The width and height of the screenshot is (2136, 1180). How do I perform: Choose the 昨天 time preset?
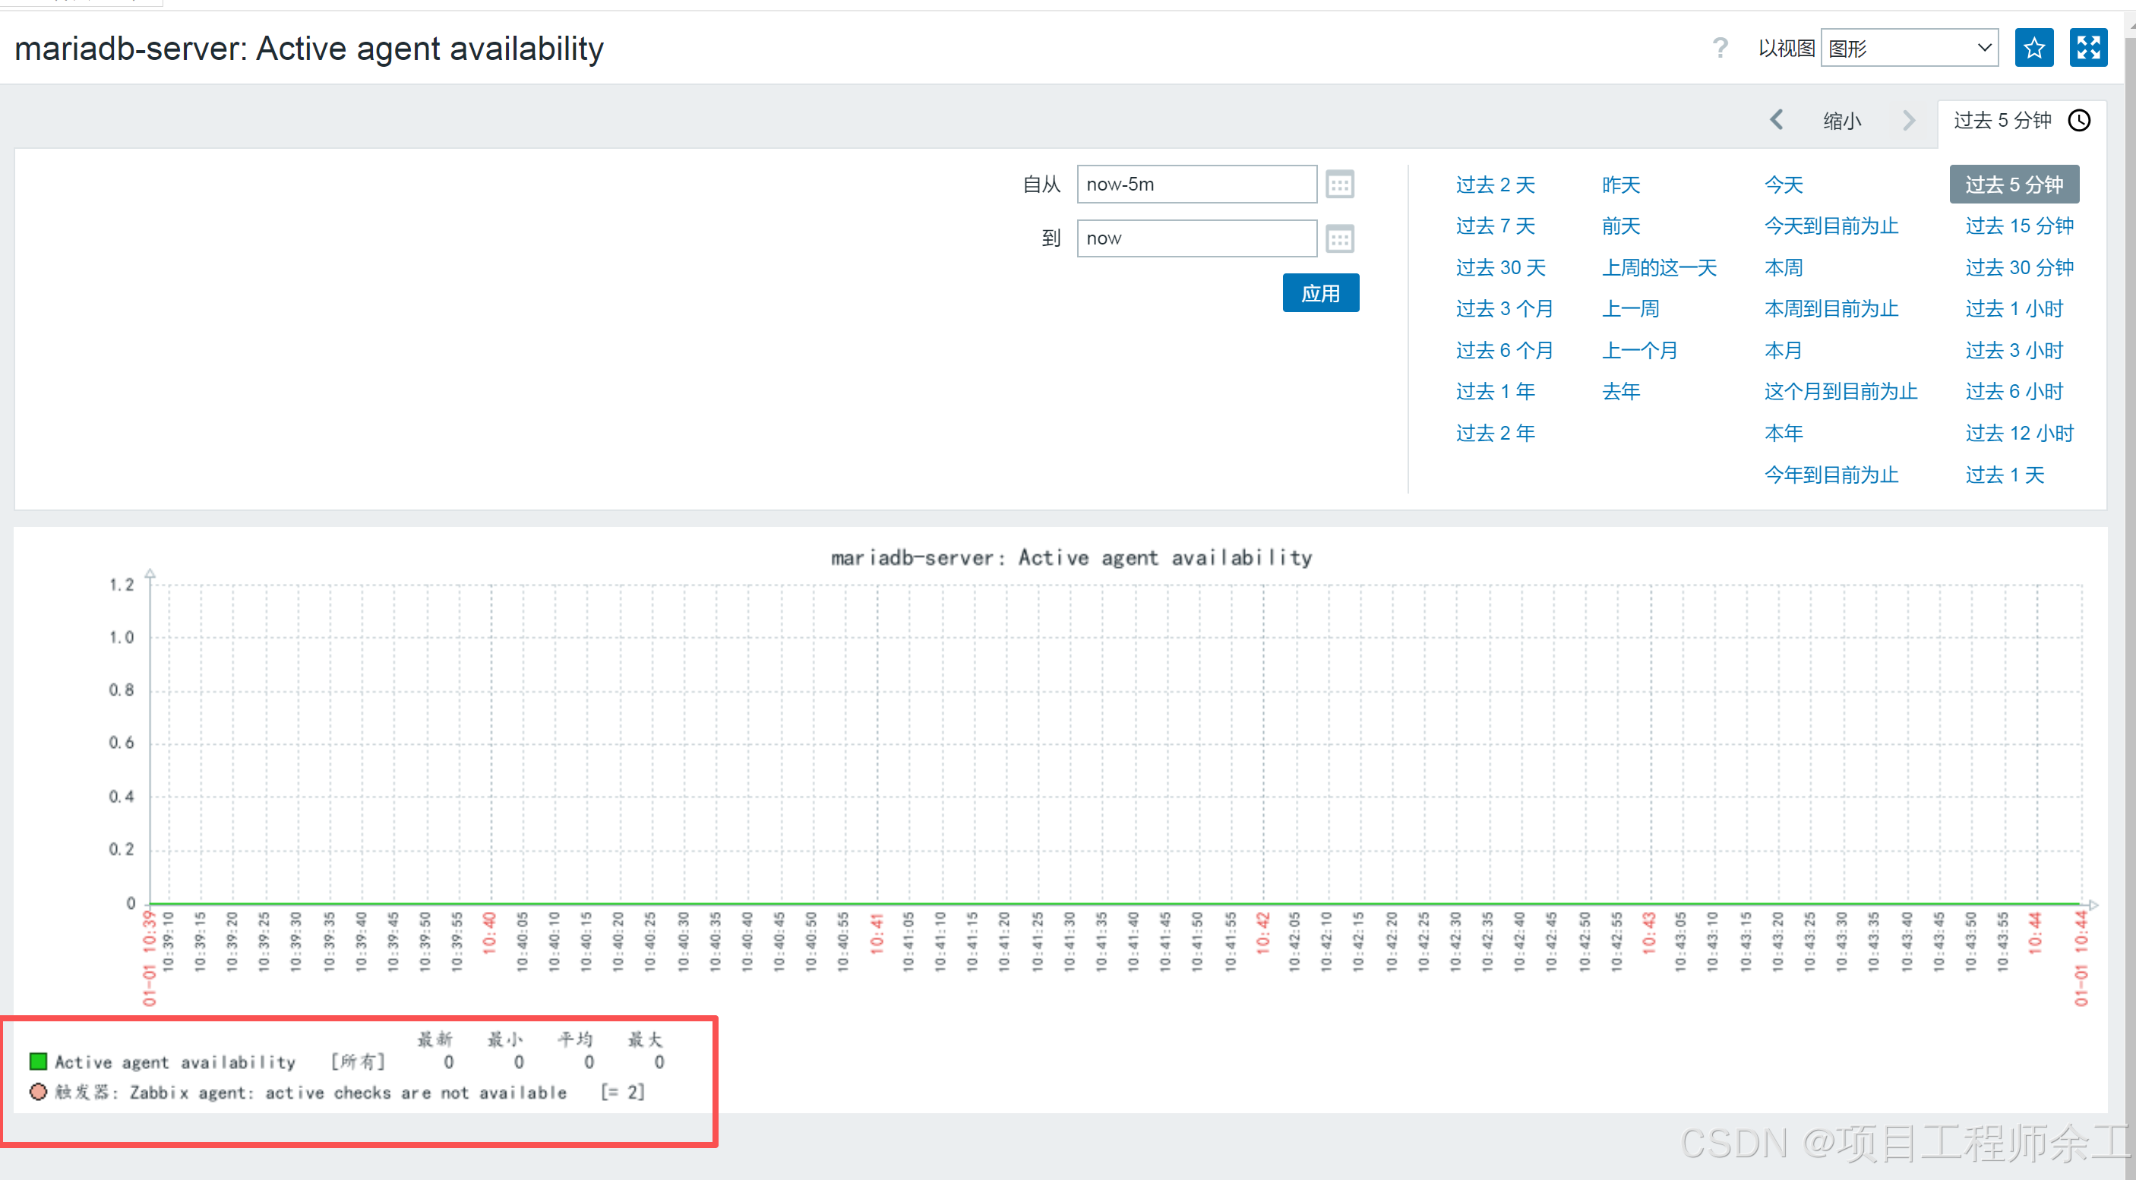pyautogui.click(x=1620, y=184)
